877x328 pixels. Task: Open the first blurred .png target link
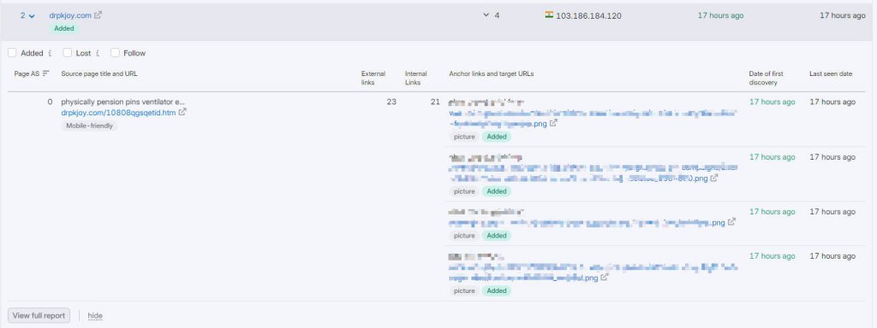point(593,118)
